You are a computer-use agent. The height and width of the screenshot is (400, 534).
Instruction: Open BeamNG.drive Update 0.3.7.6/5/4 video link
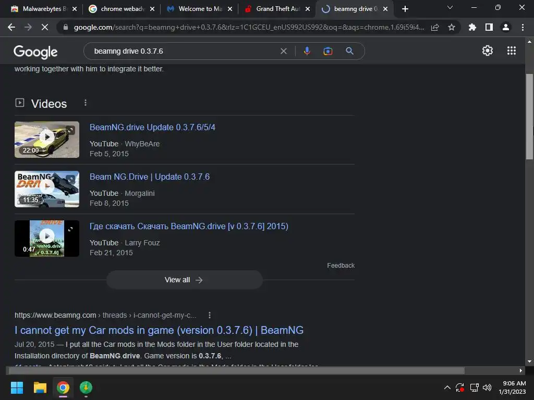(x=152, y=127)
